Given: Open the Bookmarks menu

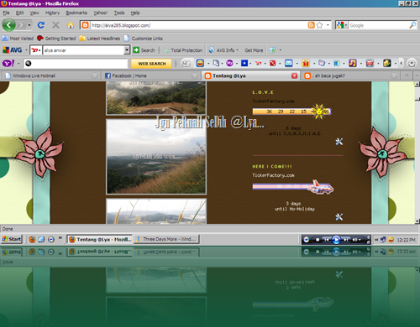Looking at the screenshot, I should tap(76, 13).
